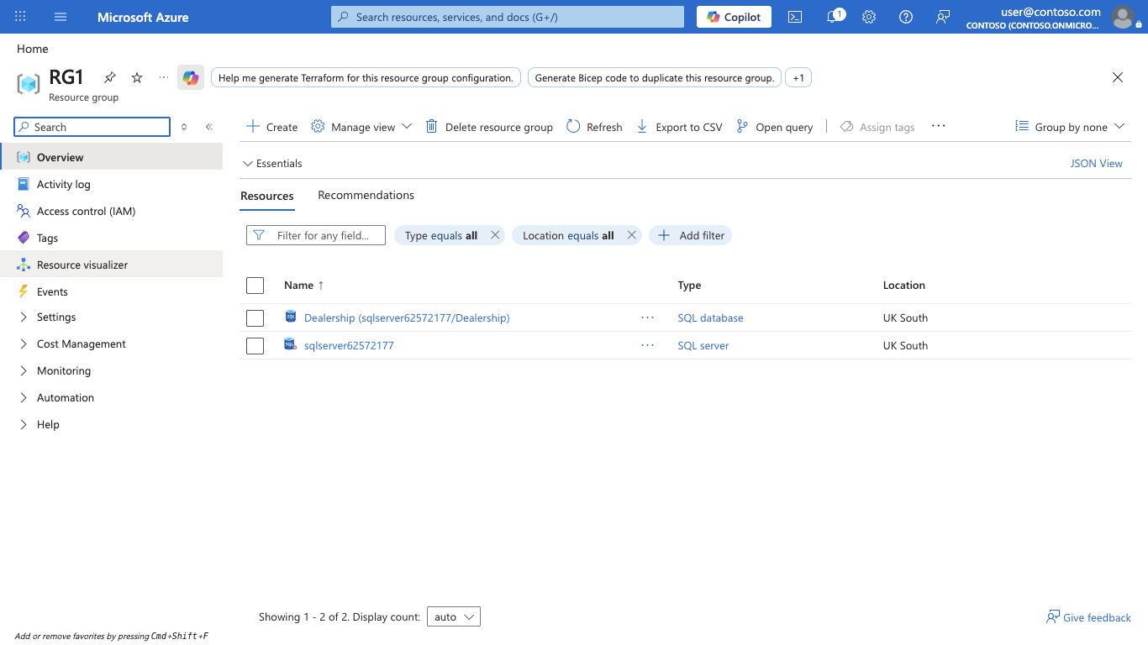1148x645 pixels.
Task: Open the Dealership SQL database link
Action: [407, 317]
